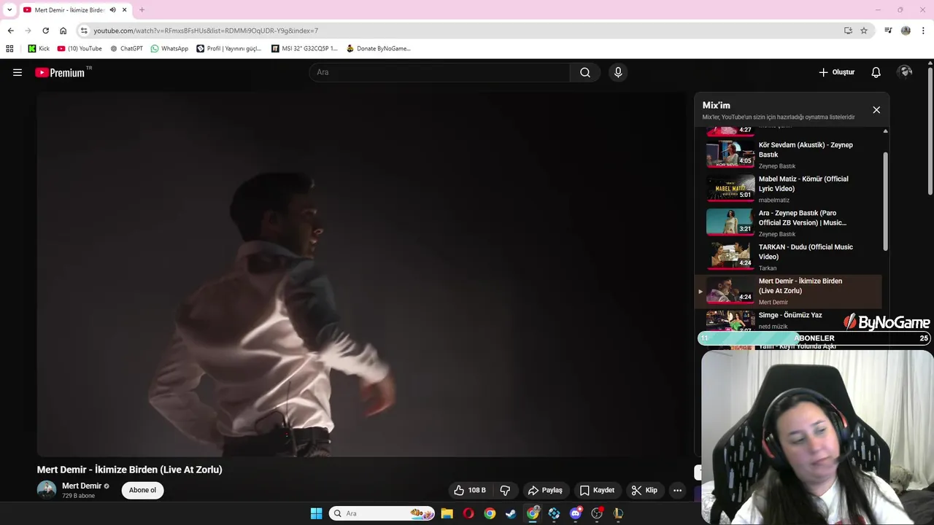Click the browser address bar URL
The image size is (934, 525).
tap(206, 31)
